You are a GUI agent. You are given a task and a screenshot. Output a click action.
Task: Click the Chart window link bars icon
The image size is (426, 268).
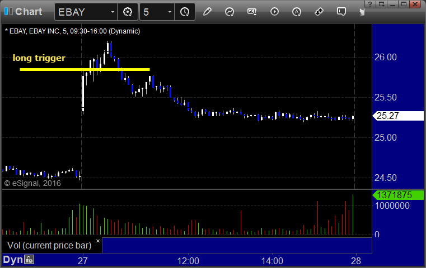8,12
